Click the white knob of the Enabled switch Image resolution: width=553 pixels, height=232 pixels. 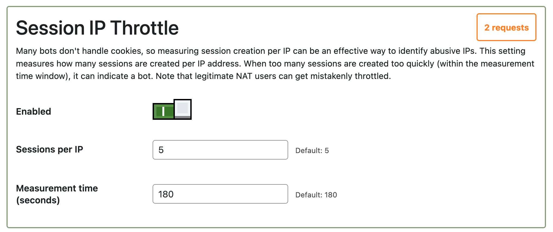coord(183,109)
